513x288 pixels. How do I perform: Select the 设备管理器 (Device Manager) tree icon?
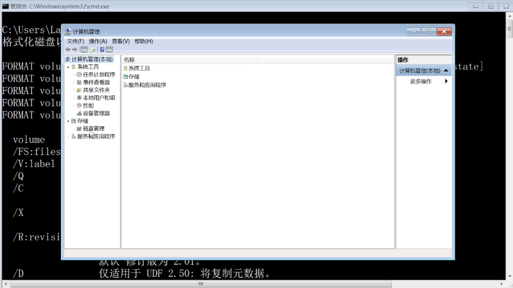pyautogui.click(x=79, y=113)
